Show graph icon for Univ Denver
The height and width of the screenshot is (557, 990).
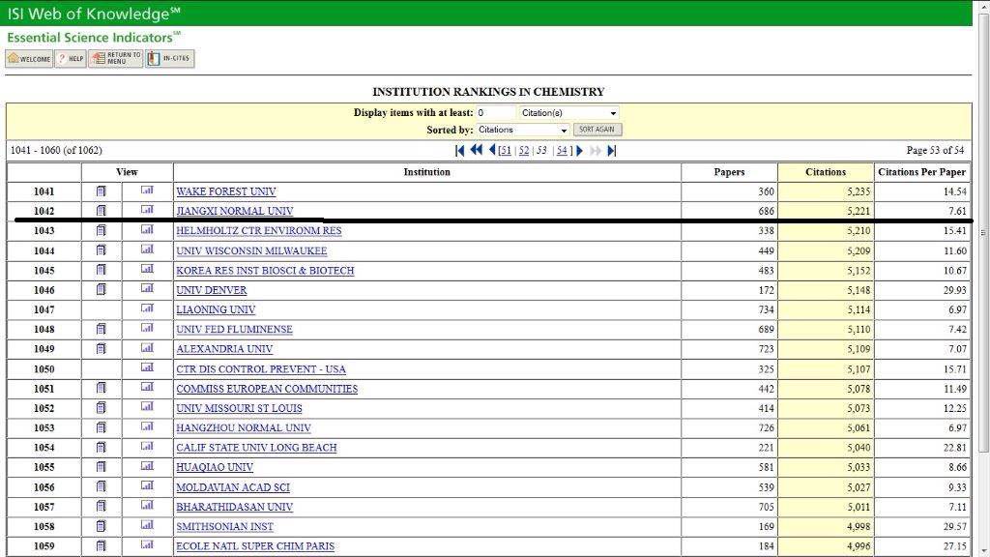tap(147, 290)
